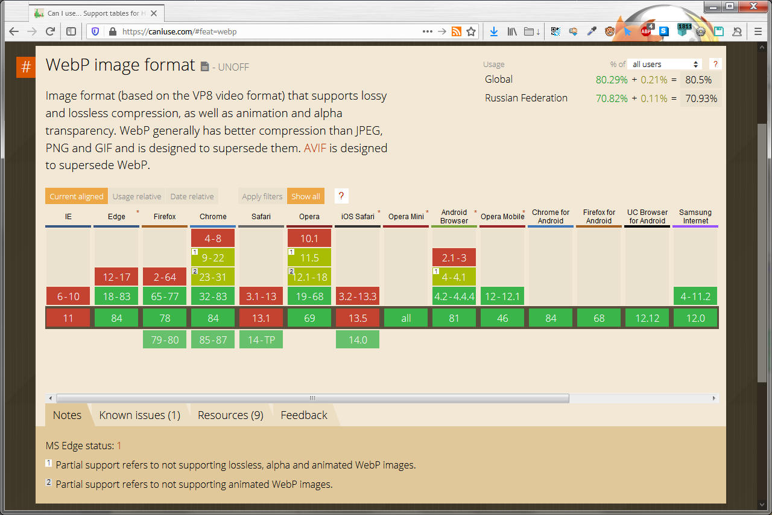Click the eyedropper color picker extension
Image resolution: width=772 pixels, height=515 pixels.
[x=592, y=31]
